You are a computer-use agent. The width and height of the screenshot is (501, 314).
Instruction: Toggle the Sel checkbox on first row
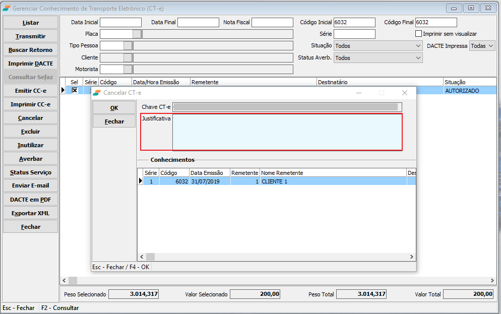pos(75,90)
